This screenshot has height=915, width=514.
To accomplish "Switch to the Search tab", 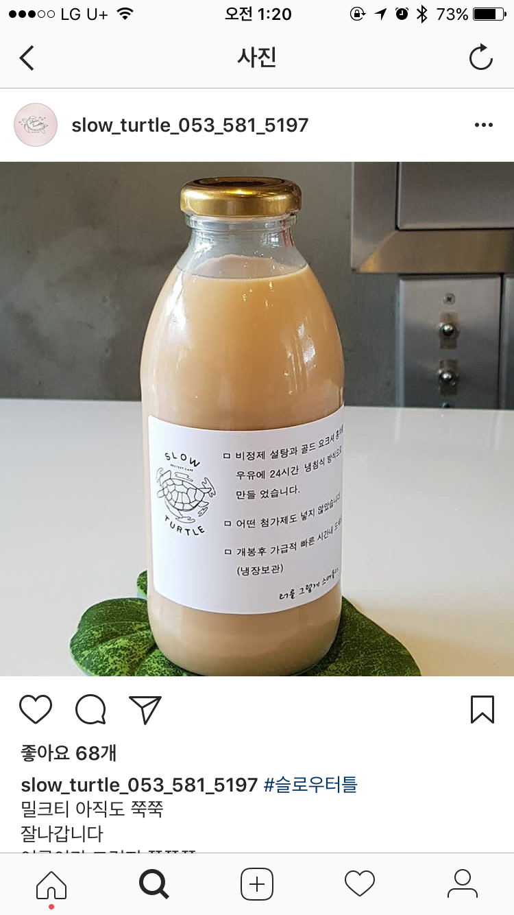I will point(154,884).
